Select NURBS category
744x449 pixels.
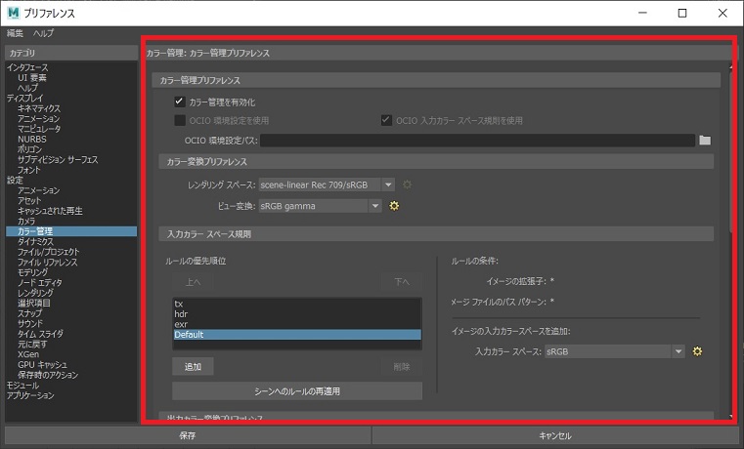(x=32, y=140)
